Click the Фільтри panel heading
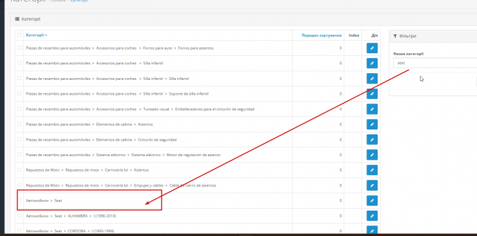Screen dimensions: 477x236 407,36
